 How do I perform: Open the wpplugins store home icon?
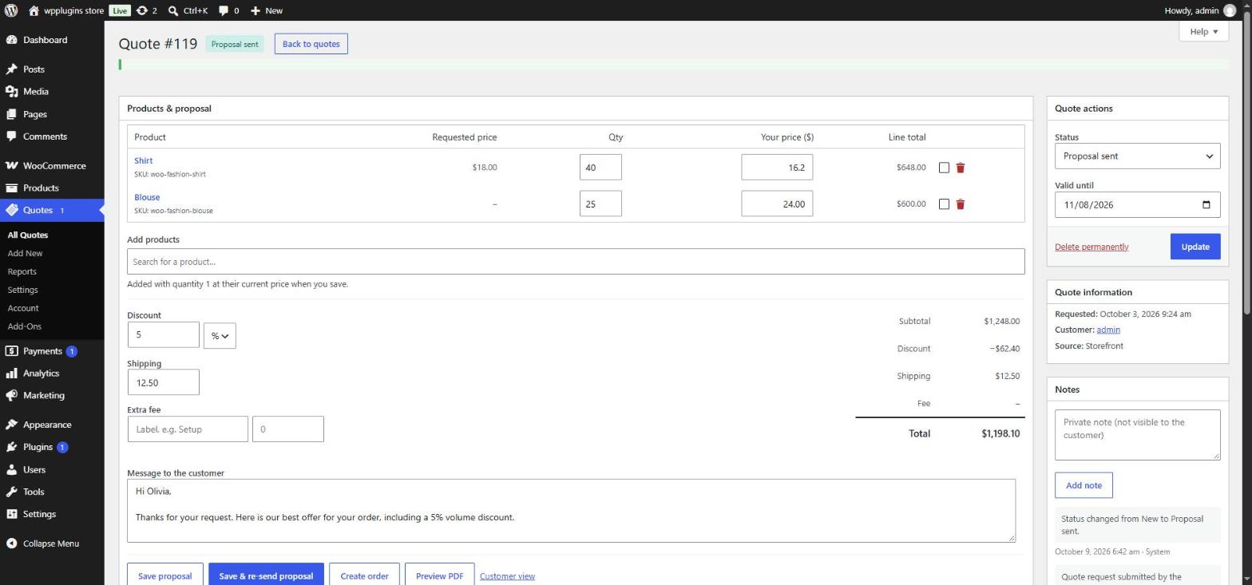pos(34,10)
